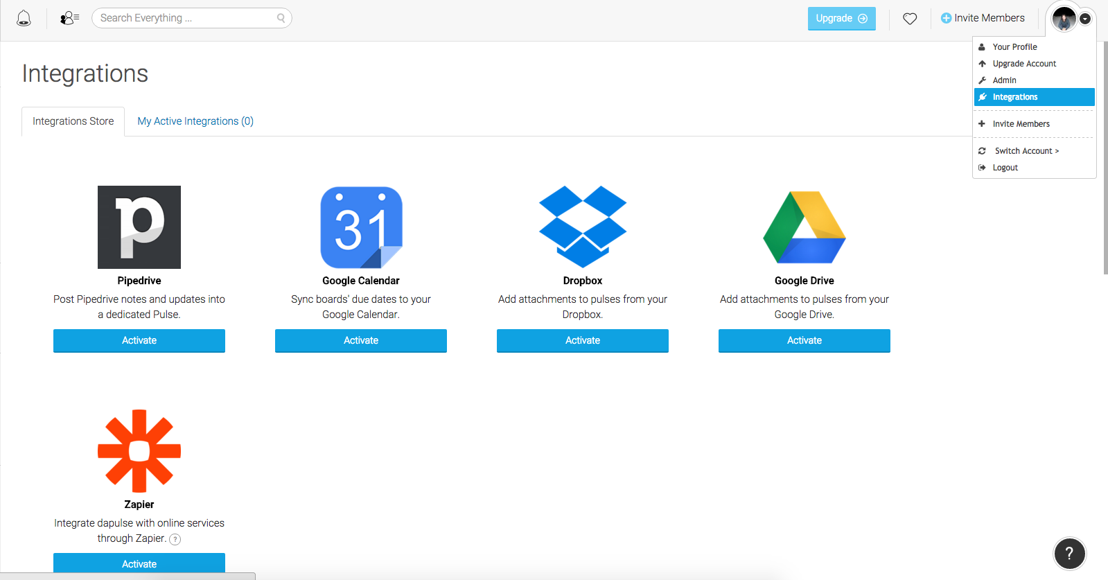Viewport: 1108px width, 580px height.
Task: Click the Google Drive title text
Action: 804,281
